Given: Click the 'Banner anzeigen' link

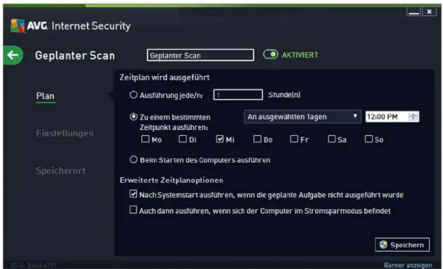Looking at the screenshot, I should (x=408, y=265).
